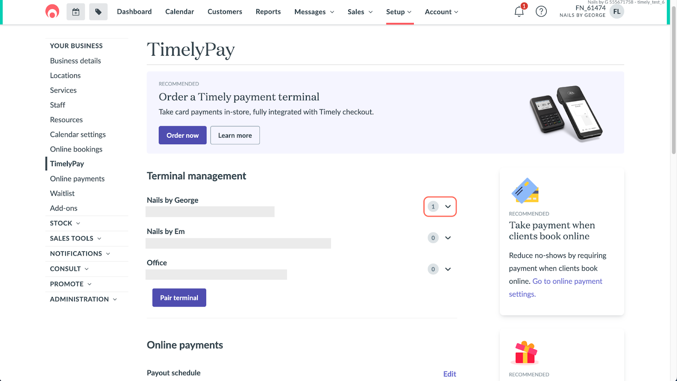Open Business details in sidebar
This screenshot has height=381, width=677.
pyautogui.click(x=75, y=61)
